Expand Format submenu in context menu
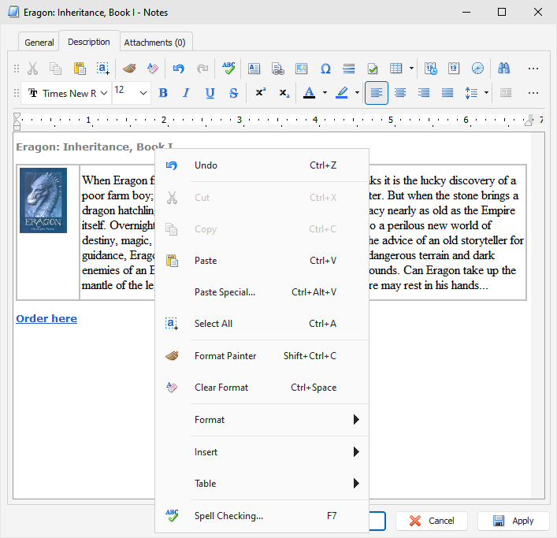Image resolution: width=557 pixels, height=538 pixels. tap(262, 420)
